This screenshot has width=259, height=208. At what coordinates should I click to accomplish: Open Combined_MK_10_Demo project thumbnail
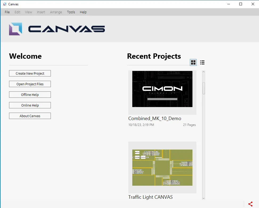coord(162,89)
